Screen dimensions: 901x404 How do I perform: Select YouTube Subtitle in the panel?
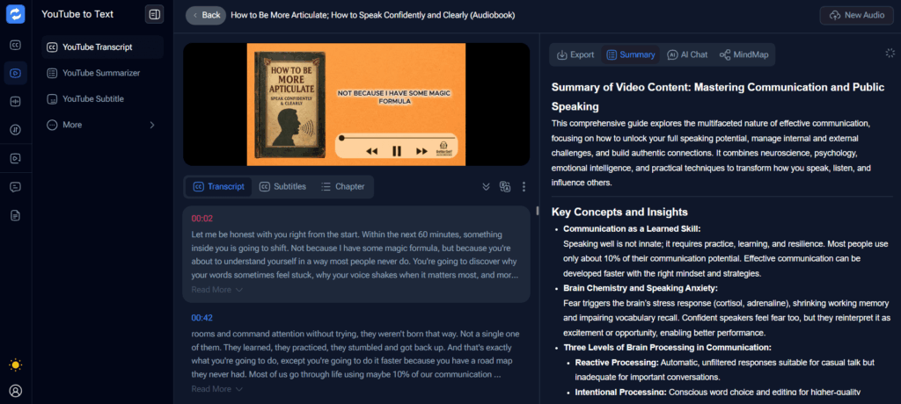pos(102,98)
